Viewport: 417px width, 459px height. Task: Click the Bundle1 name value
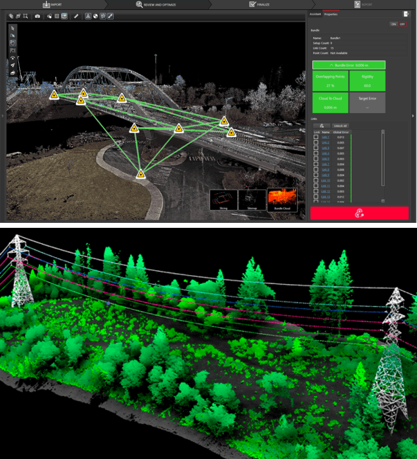coord(335,38)
